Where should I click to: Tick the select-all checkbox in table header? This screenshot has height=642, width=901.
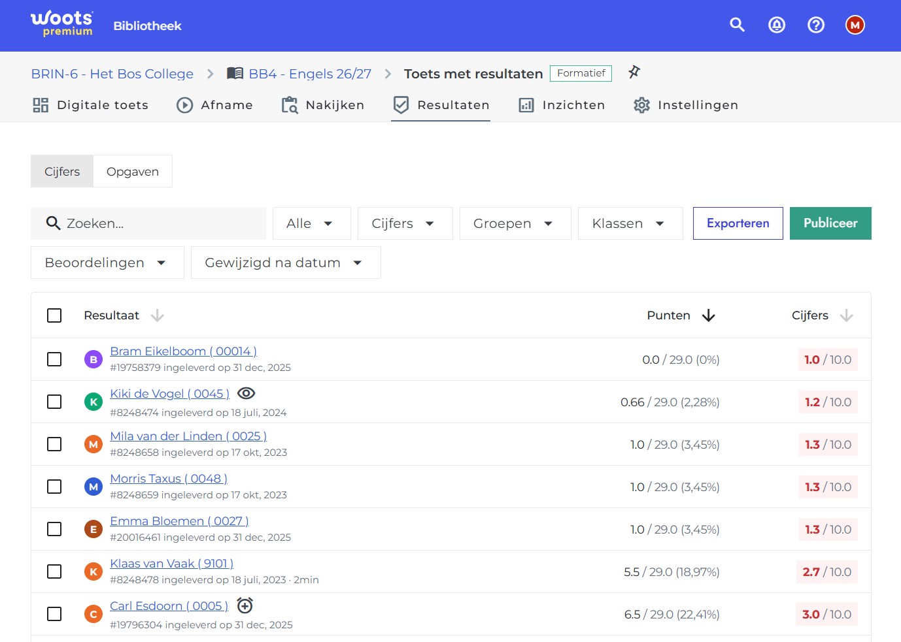point(54,315)
